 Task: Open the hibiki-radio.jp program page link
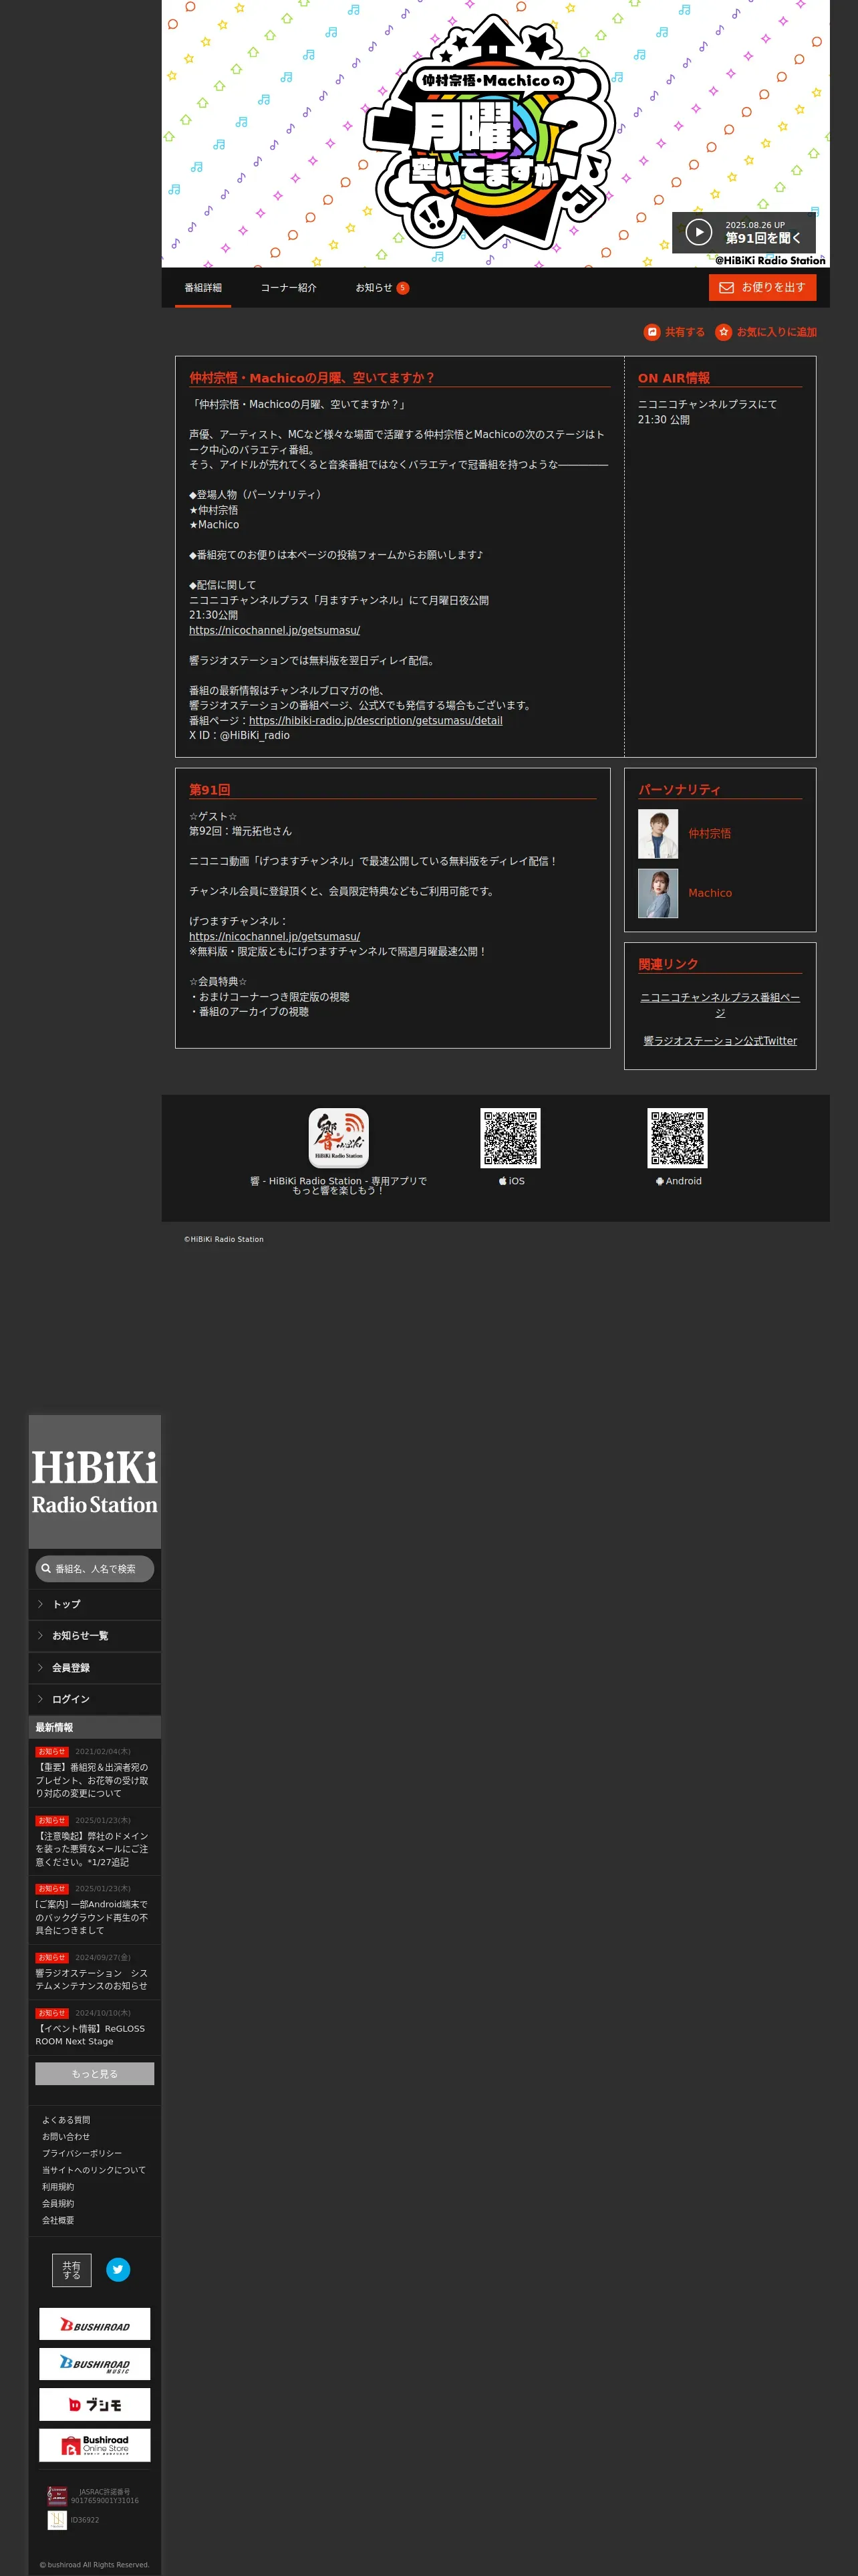click(376, 720)
